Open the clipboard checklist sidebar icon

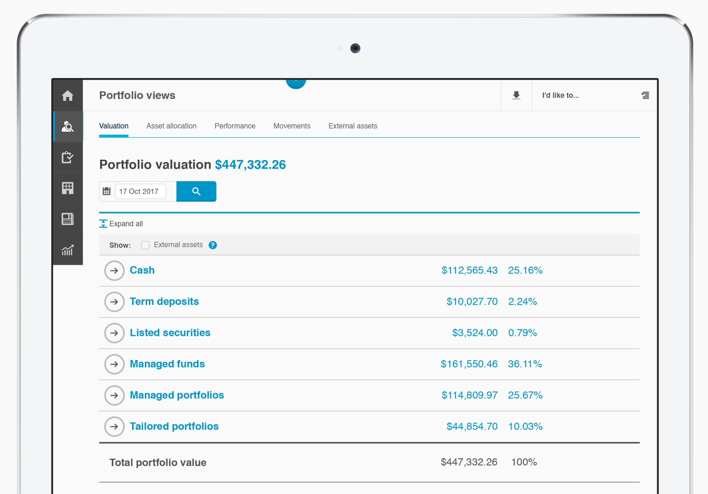(68, 158)
